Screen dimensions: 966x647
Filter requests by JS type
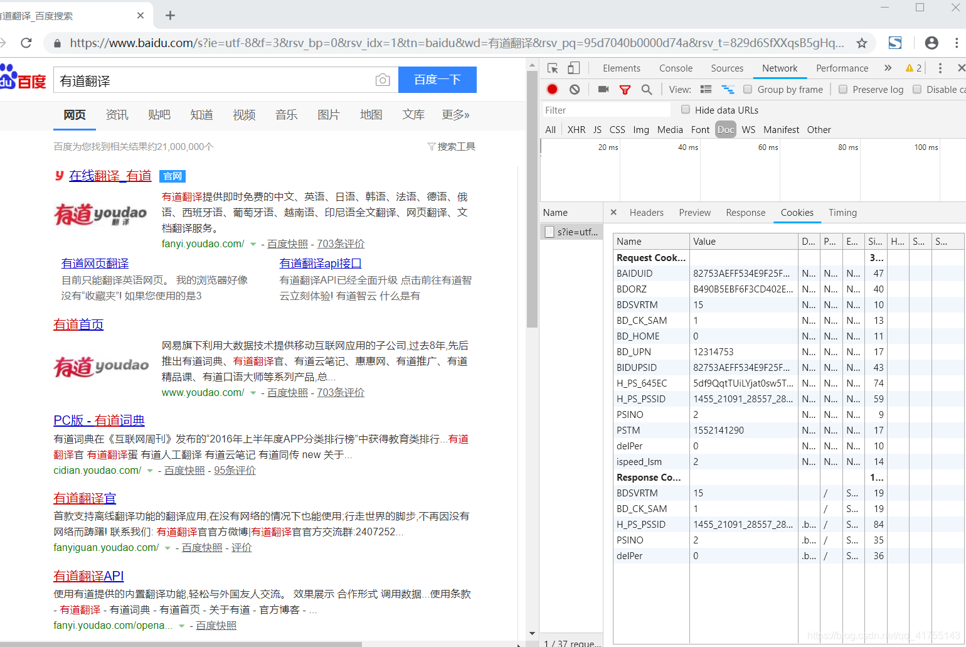point(597,129)
